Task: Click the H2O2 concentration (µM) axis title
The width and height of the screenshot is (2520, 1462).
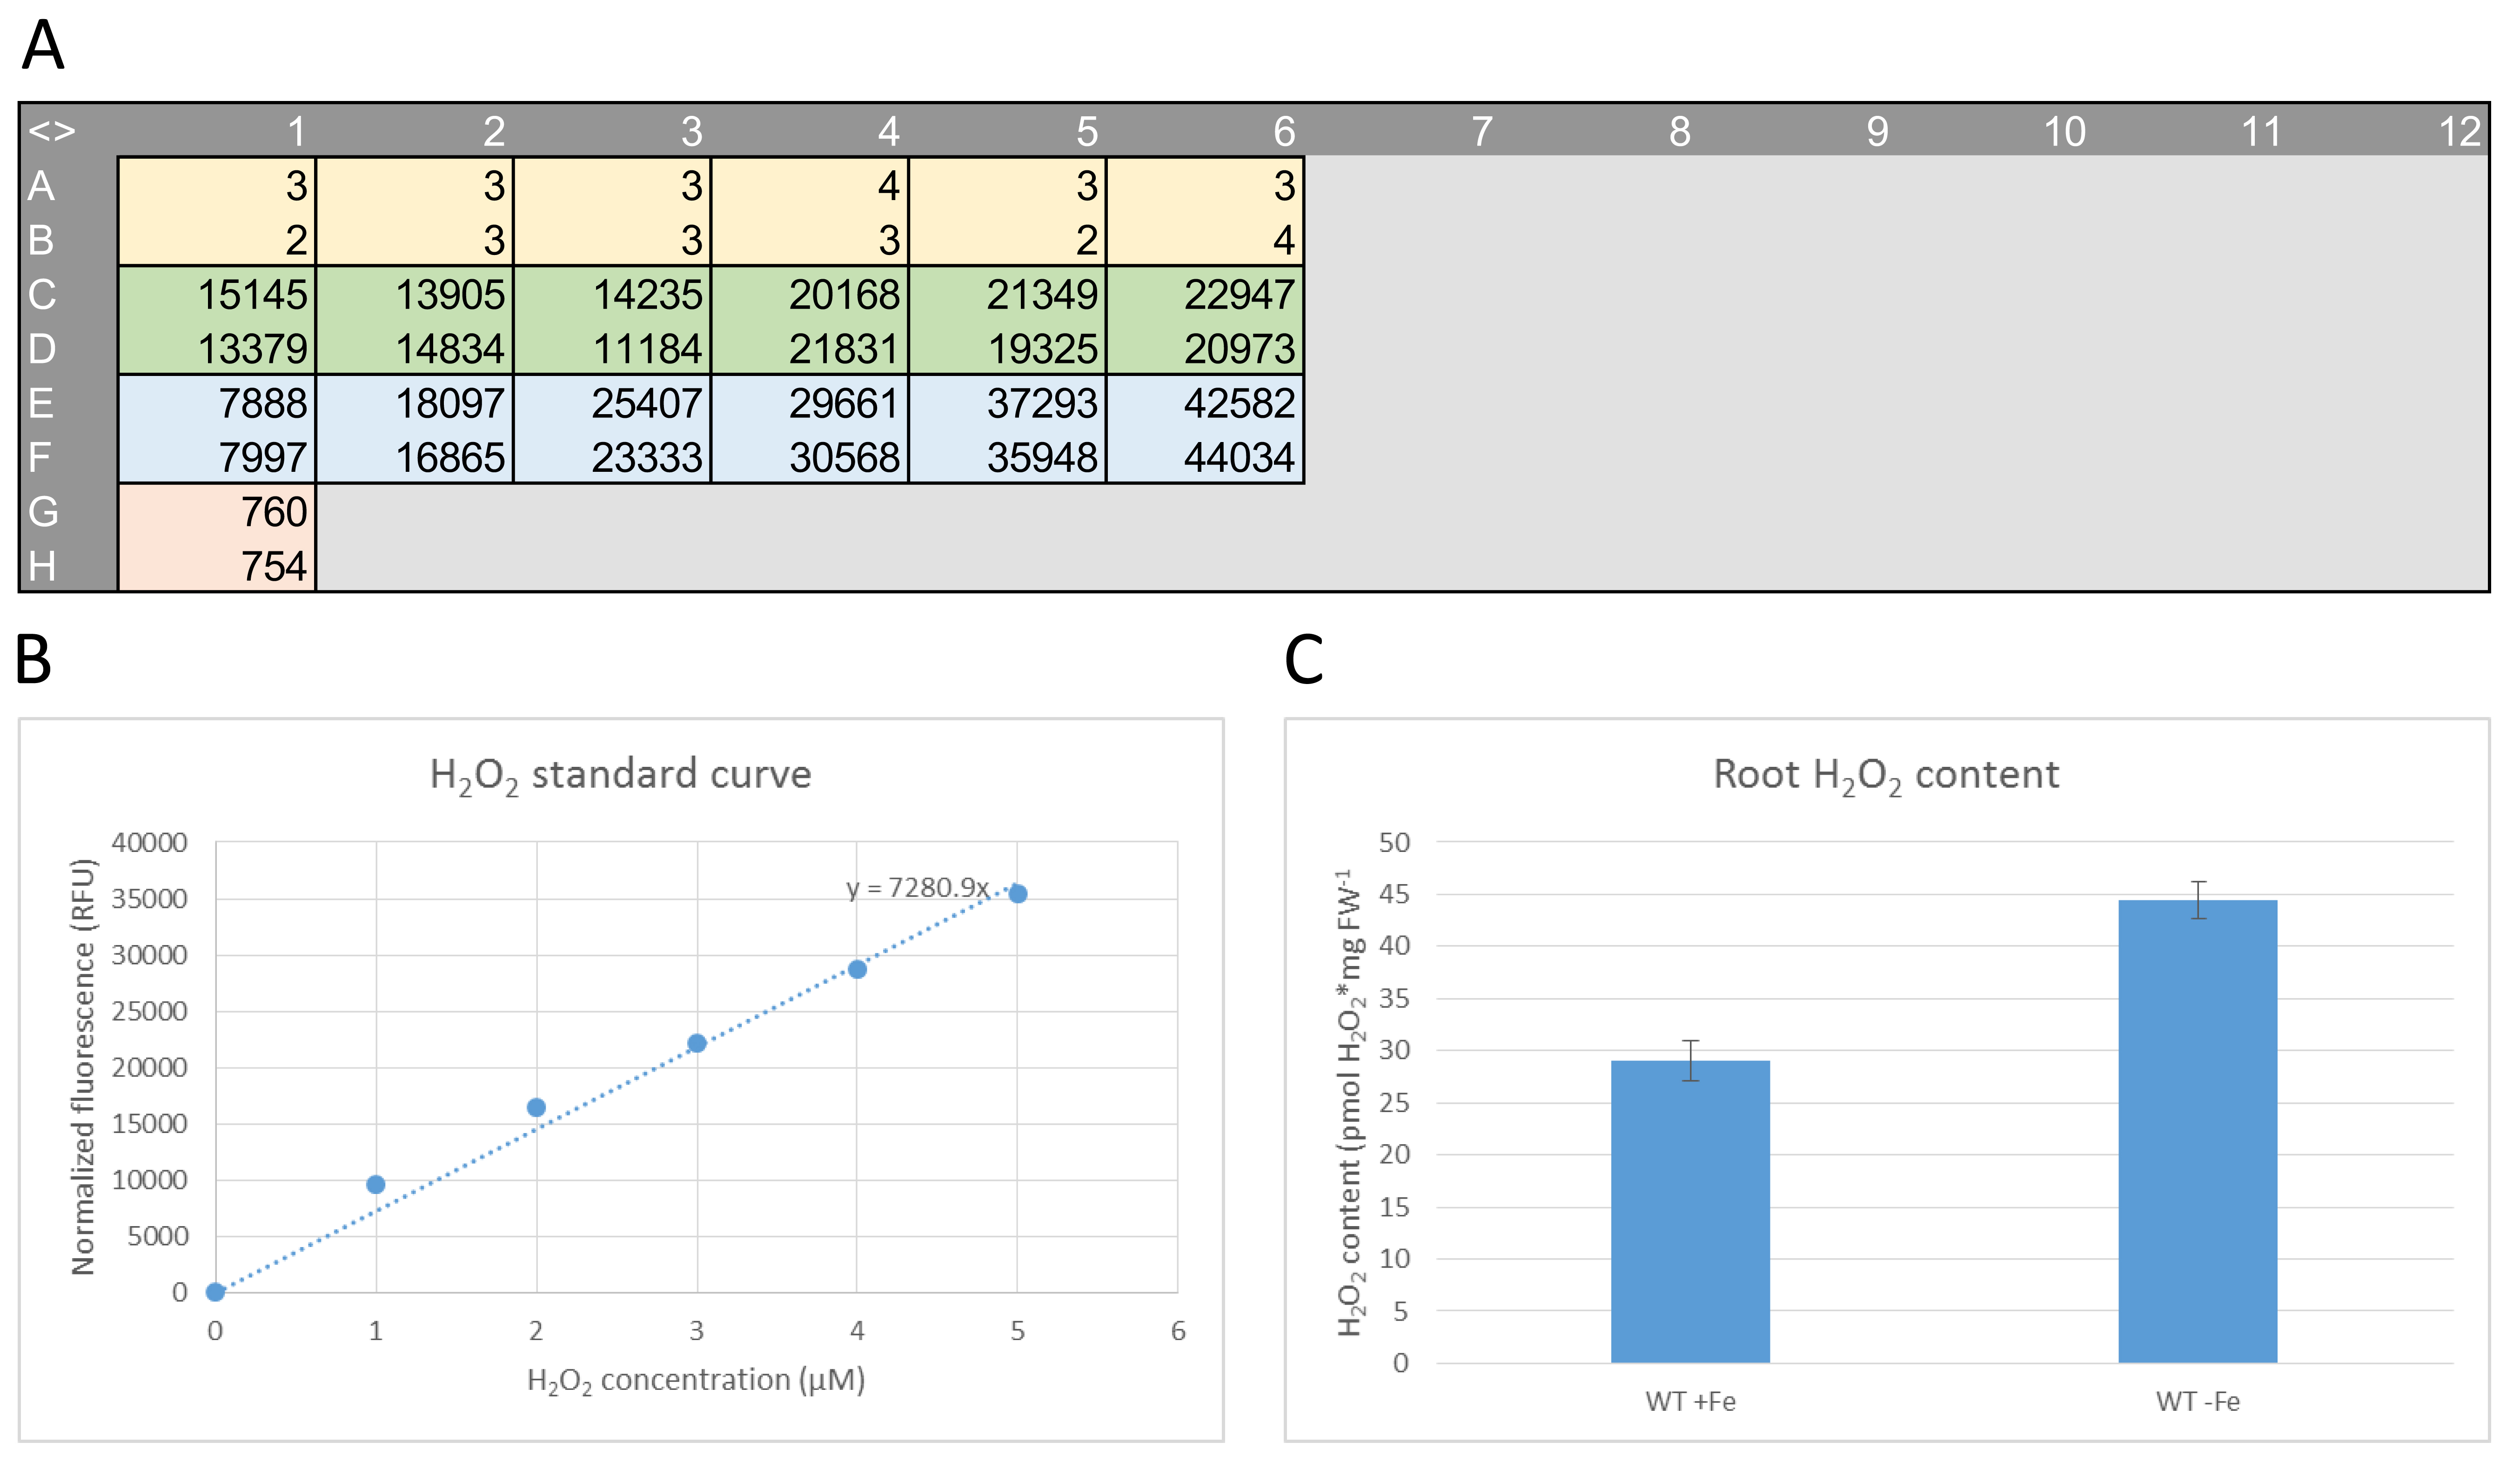Action: [696, 1381]
